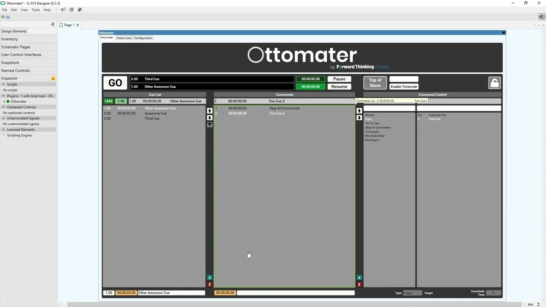546x307 pixels.
Task: Open Named Controls panel
Action: click(x=28, y=70)
